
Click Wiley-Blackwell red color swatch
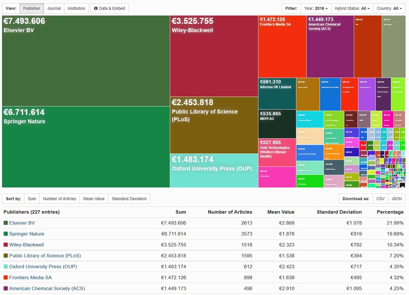coord(6,245)
